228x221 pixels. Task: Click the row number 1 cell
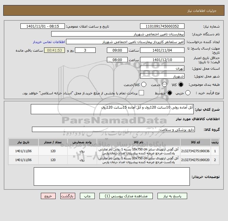tap(215, 151)
